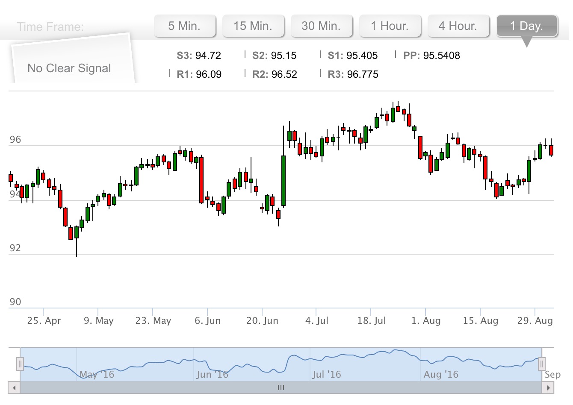The height and width of the screenshot is (405, 573).
Task: Click the R3: 96.775 resistance level
Action: point(353,74)
